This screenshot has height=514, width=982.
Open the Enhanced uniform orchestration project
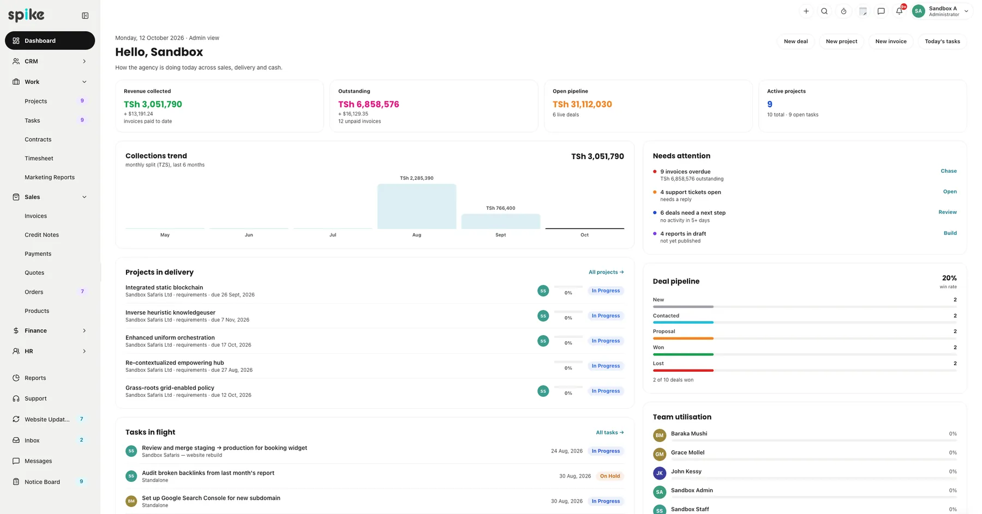[170, 338]
